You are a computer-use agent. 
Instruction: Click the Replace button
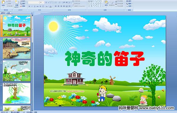tap(129, 4)
